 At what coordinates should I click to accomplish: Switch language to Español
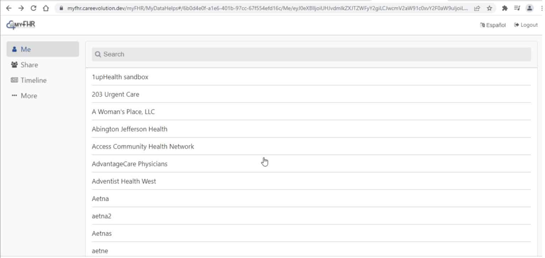(x=493, y=25)
